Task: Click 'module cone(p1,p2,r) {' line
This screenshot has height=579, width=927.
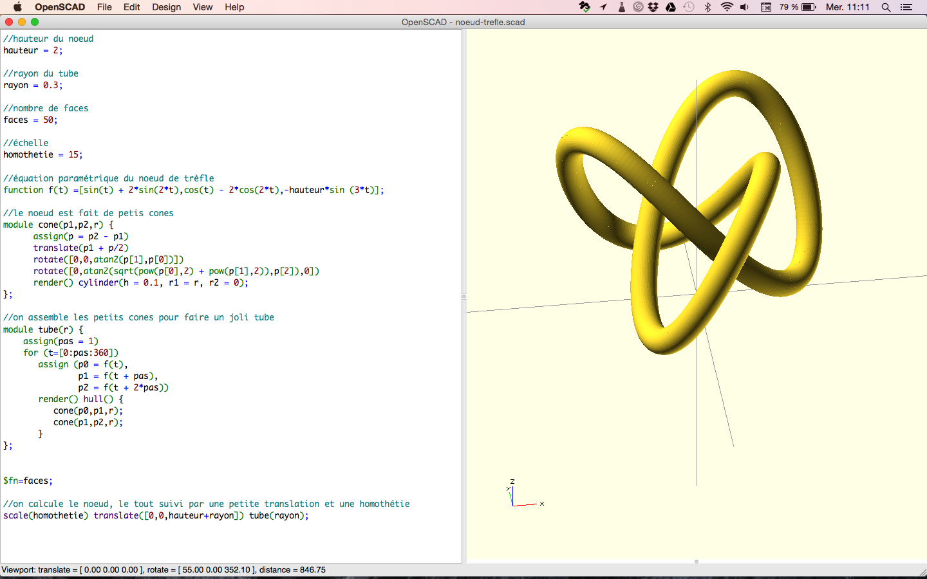Action: click(x=58, y=225)
